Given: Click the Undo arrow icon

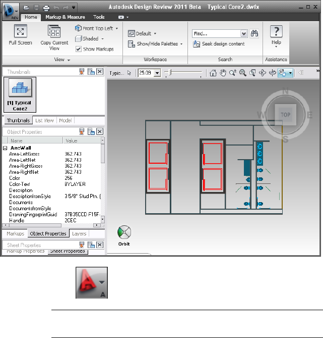Looking at the screenshot, I should pos(56,8).
